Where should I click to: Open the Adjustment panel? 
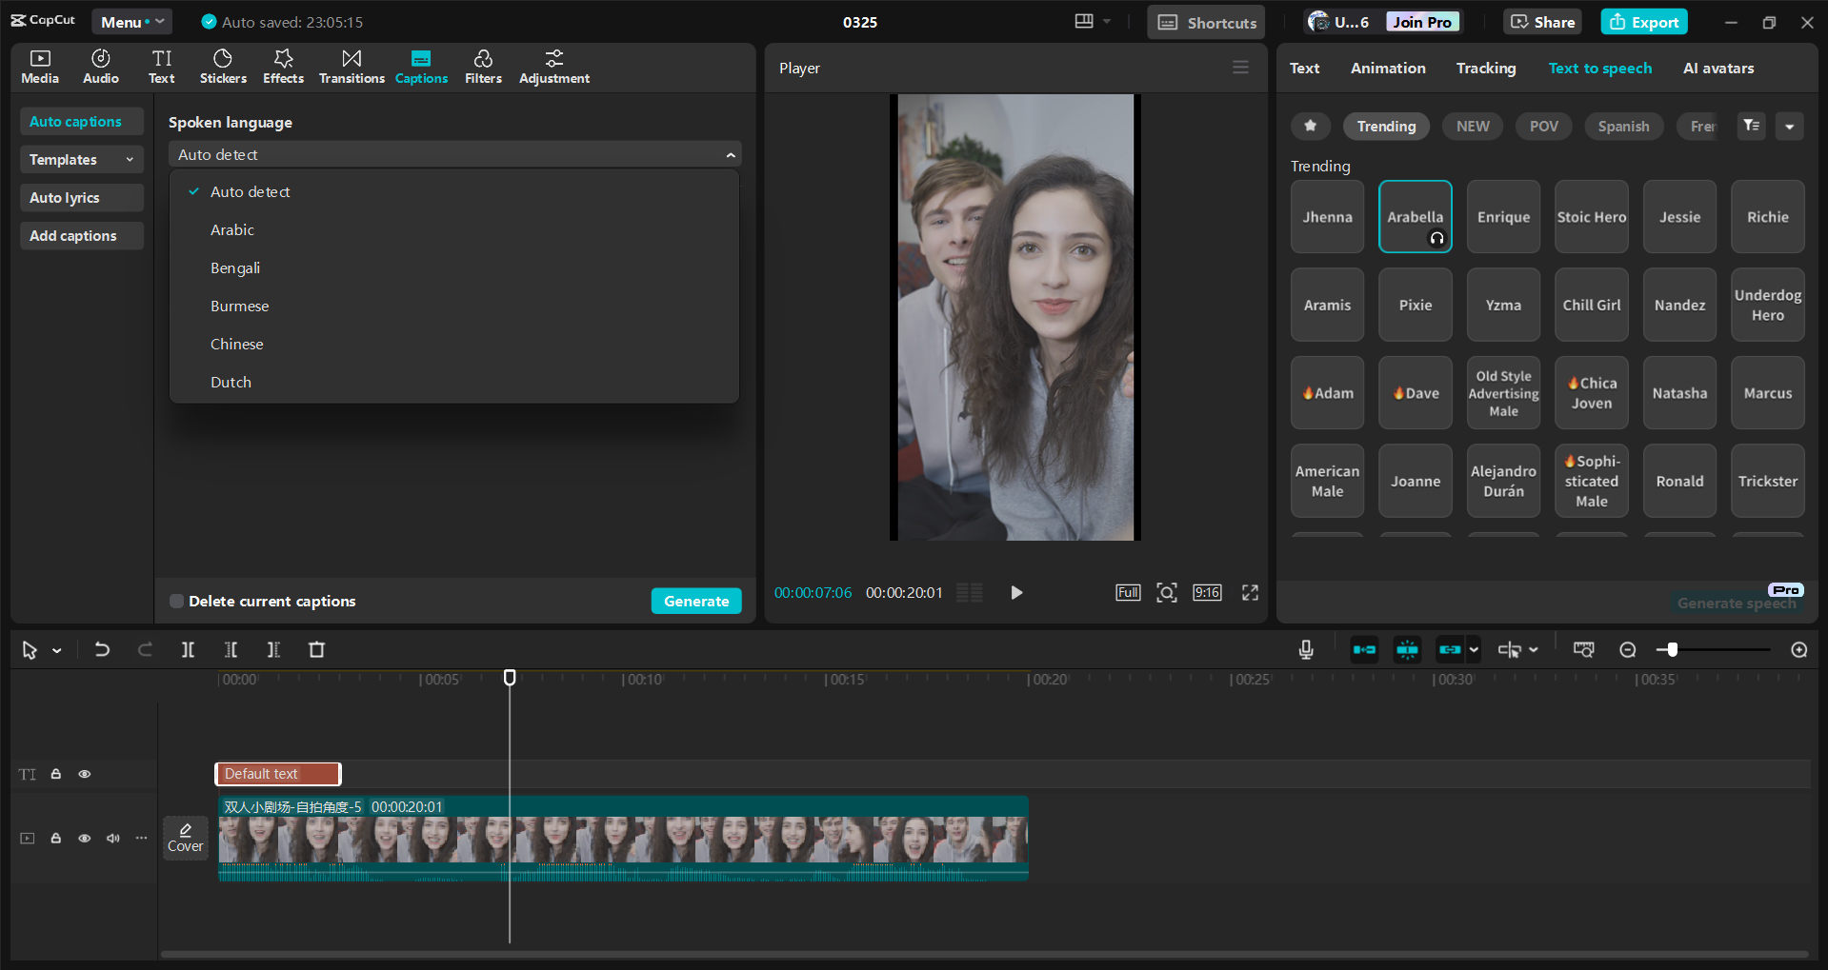pos(553,66)
